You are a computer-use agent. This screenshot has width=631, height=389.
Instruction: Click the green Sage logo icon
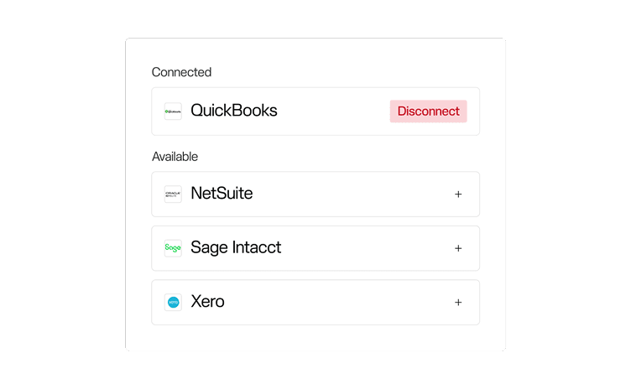173,248
